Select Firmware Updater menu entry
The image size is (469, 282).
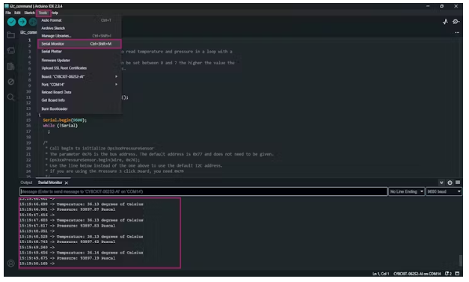[x=79, y=61]
